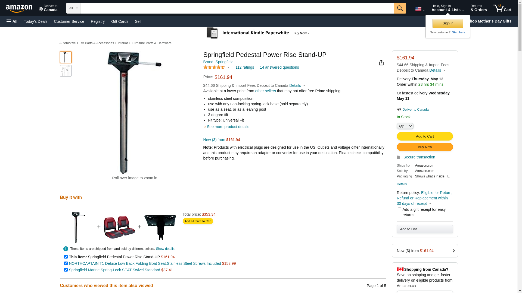Click the Add to Cart button
Screen dimensions: 522x293
pos(425,136)
